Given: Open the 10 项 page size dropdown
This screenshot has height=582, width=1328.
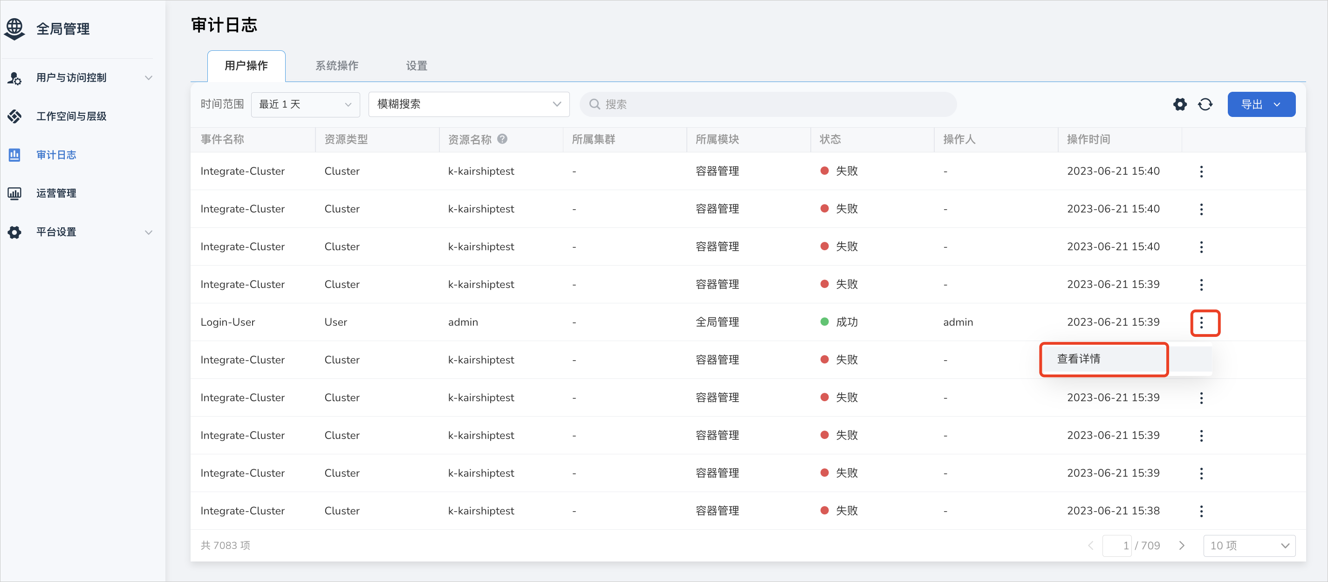Looking at the screenshot, I should coord(1249,545).
